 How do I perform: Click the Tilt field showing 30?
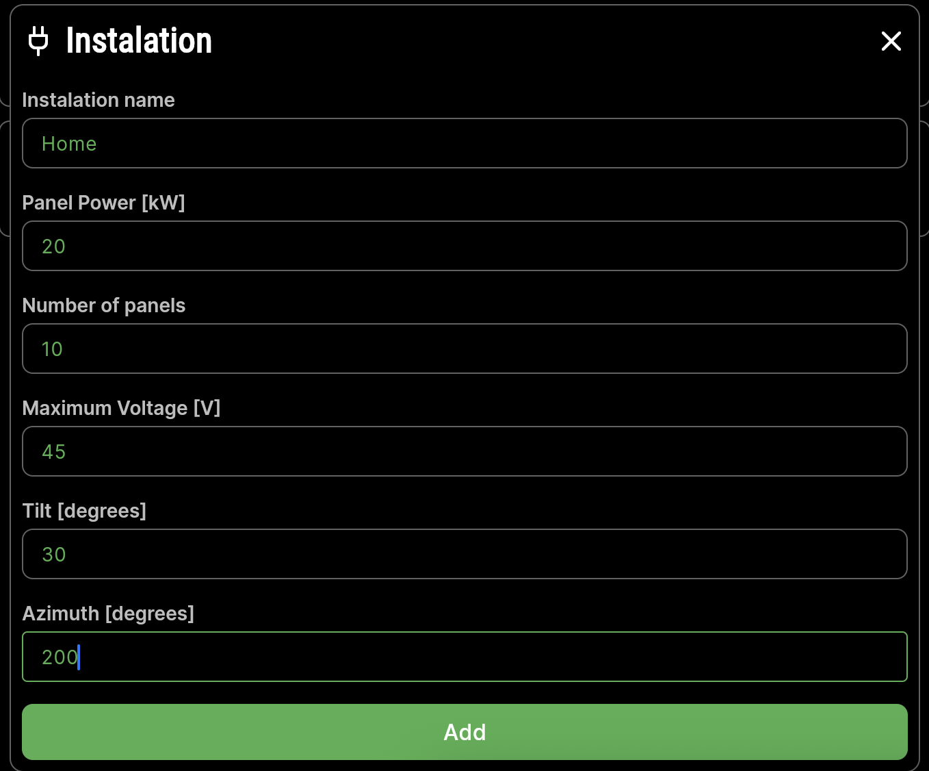pos(464,554)
